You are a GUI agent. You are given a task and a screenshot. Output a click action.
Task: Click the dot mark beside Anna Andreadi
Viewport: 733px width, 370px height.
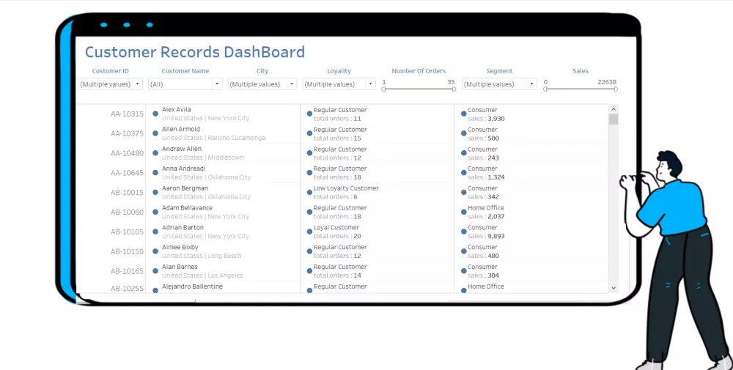click(155, 172)
